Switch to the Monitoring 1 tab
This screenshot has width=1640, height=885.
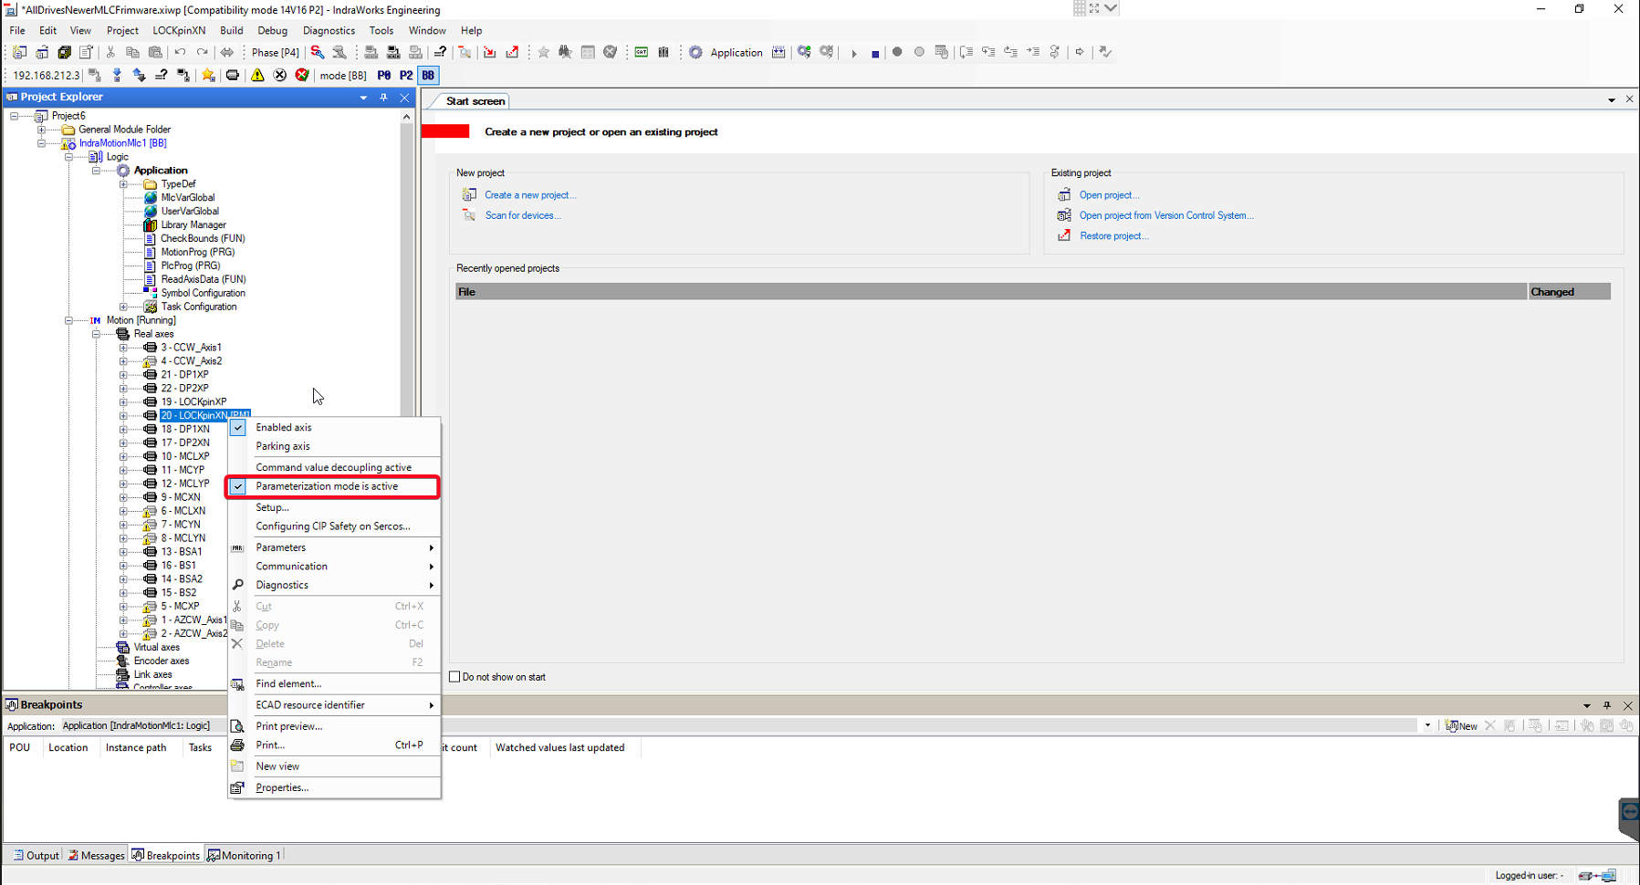pyautogui.click(x=245, y=856)
